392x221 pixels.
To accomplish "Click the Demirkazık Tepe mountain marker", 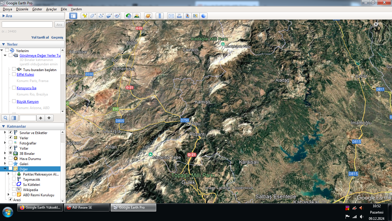I will click(x=223, y=44).
